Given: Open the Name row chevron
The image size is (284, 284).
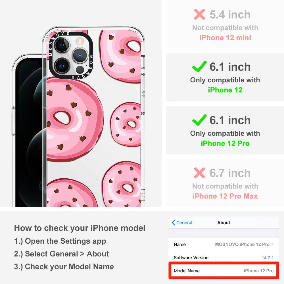Looking at the screenshot, I should coord(272,244).
